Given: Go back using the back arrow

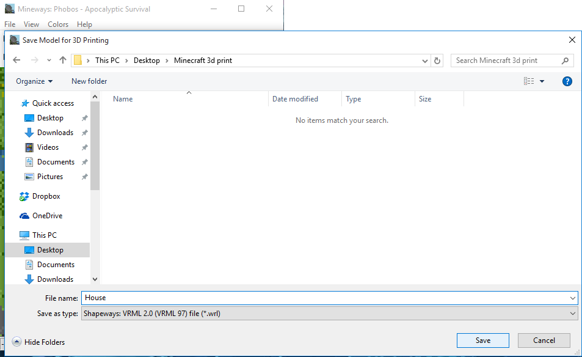Looking at the screenshot, I should pyautogui.click(x=16, y=60).
